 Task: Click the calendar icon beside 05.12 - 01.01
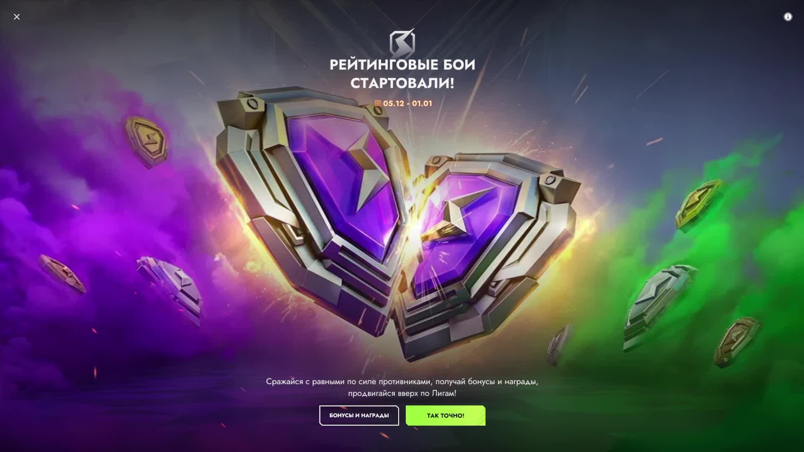378,103
